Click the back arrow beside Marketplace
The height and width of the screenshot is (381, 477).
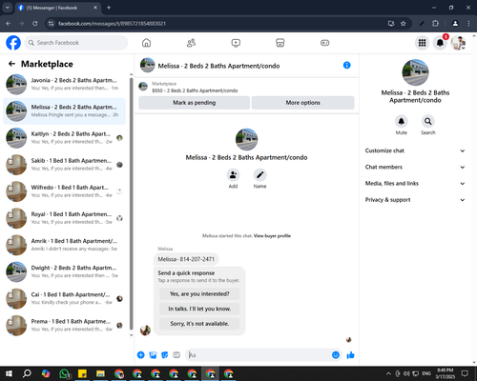(x=11, y=64)
